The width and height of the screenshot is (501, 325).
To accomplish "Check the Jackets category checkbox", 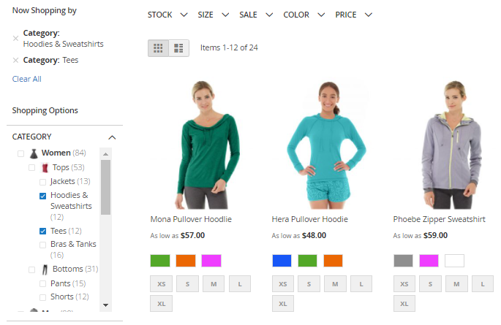I will (42, 182).
